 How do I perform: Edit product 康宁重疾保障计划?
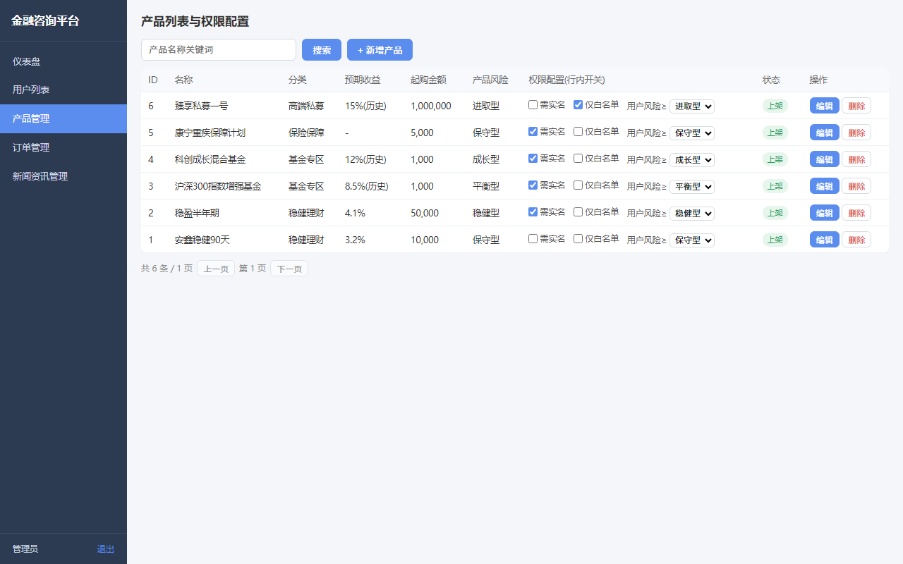coord(825,133)
